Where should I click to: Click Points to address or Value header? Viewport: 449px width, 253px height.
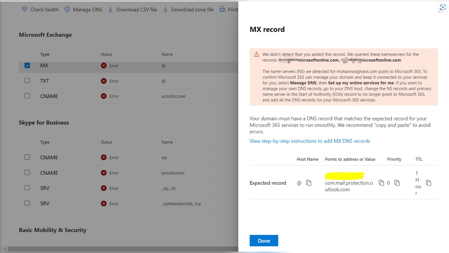[350, 160]
